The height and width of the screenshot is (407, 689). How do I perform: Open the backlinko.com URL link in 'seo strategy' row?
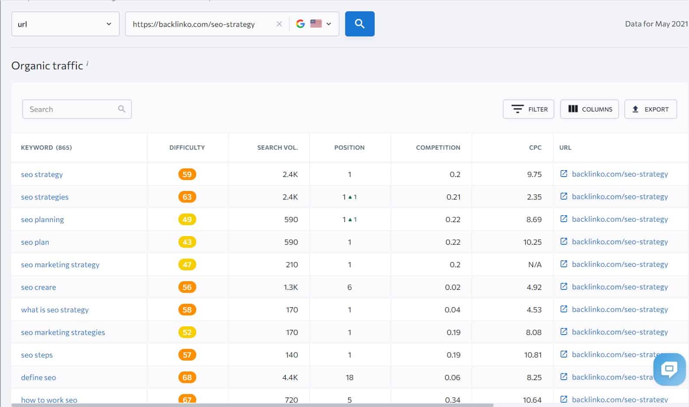pyautogui.click(x=620, y=174)
